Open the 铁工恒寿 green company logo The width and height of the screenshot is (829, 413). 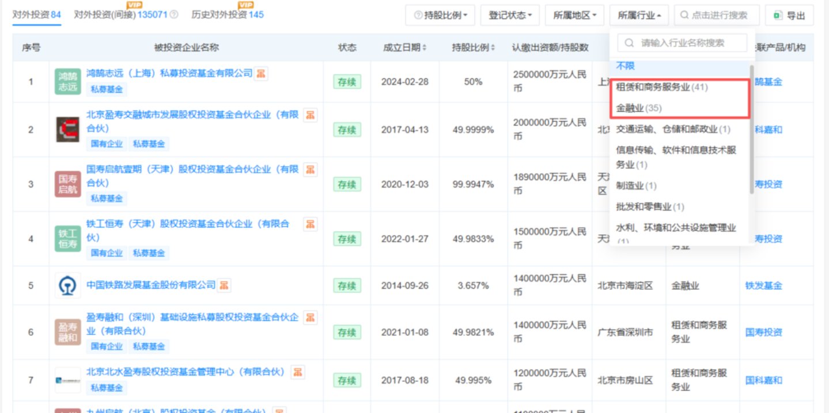click(68, 238)
